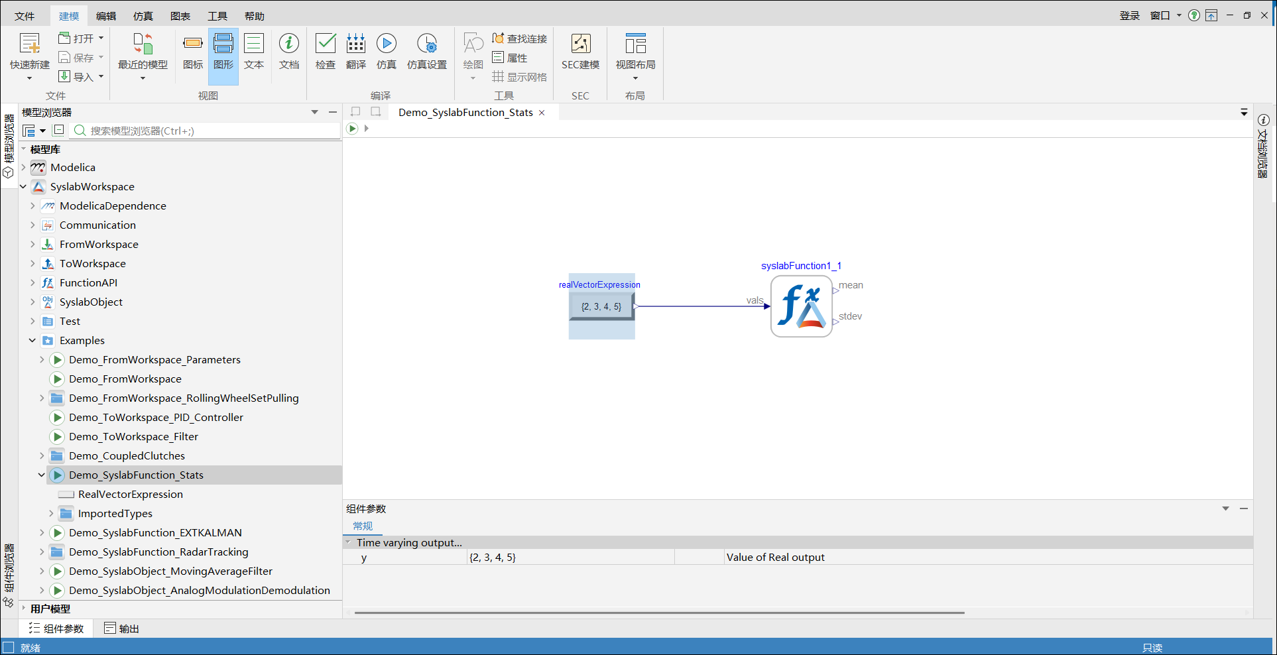
Task: Click 登录 to log in
Action: click(x=1129, y=15)
